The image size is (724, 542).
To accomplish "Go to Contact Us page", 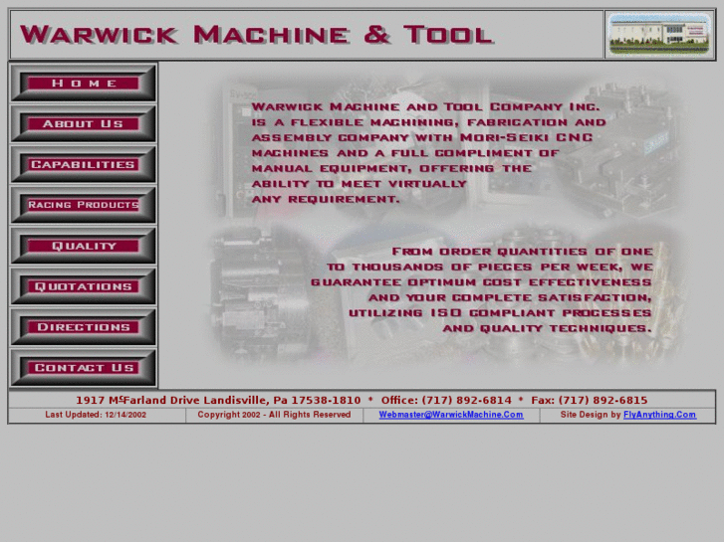I will (x=83, y=367).
